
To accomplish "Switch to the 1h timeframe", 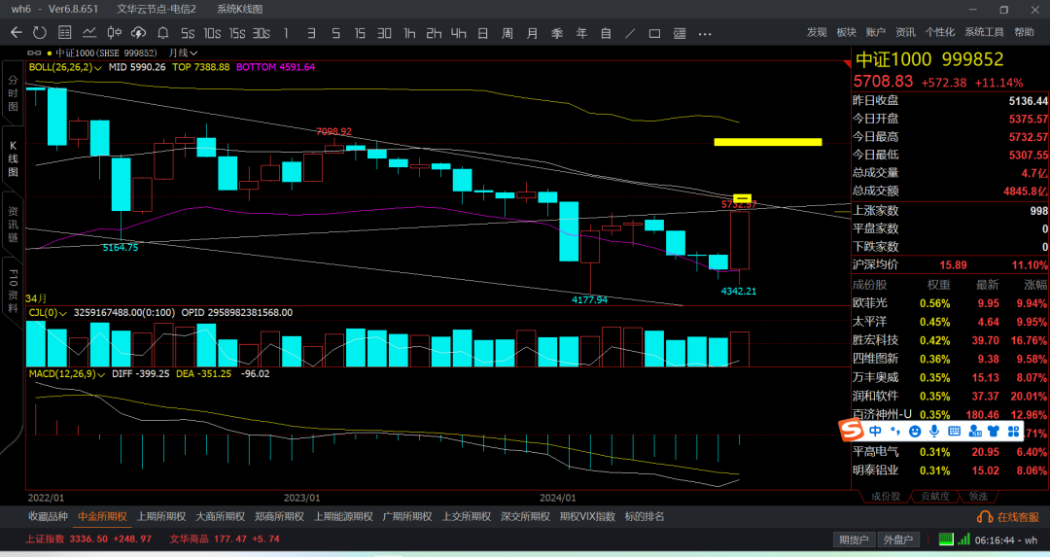I will [409, 33].
